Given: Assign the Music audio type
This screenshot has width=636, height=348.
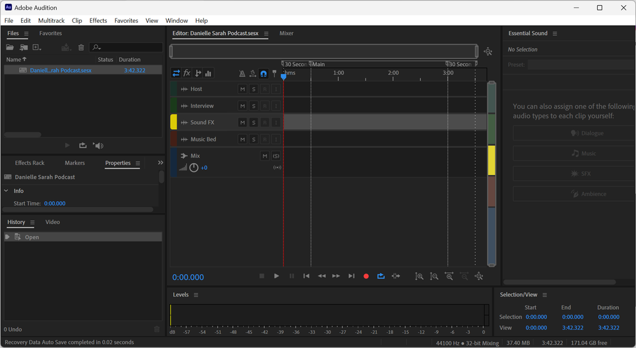Looking at the screenshot, I should 587,153.
